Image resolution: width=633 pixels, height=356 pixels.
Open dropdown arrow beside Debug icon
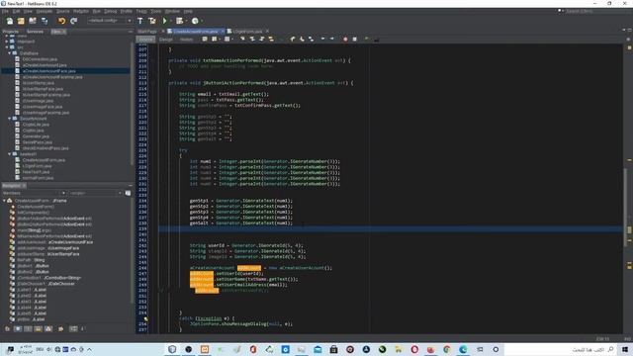pos(186,21)
